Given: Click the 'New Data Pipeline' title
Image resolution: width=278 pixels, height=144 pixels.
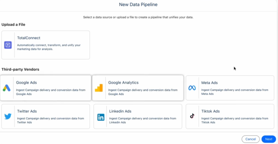Looking at the screenshot, I should coord(138,5).
